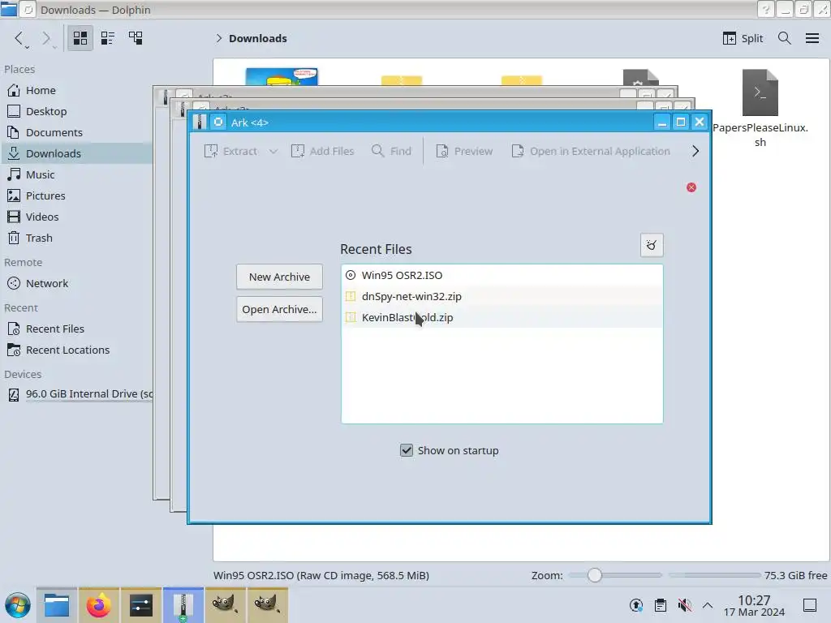The width and height of the screenshot is (831, 623).
Task: Split the Dolphin view
Action: [743, 38]
